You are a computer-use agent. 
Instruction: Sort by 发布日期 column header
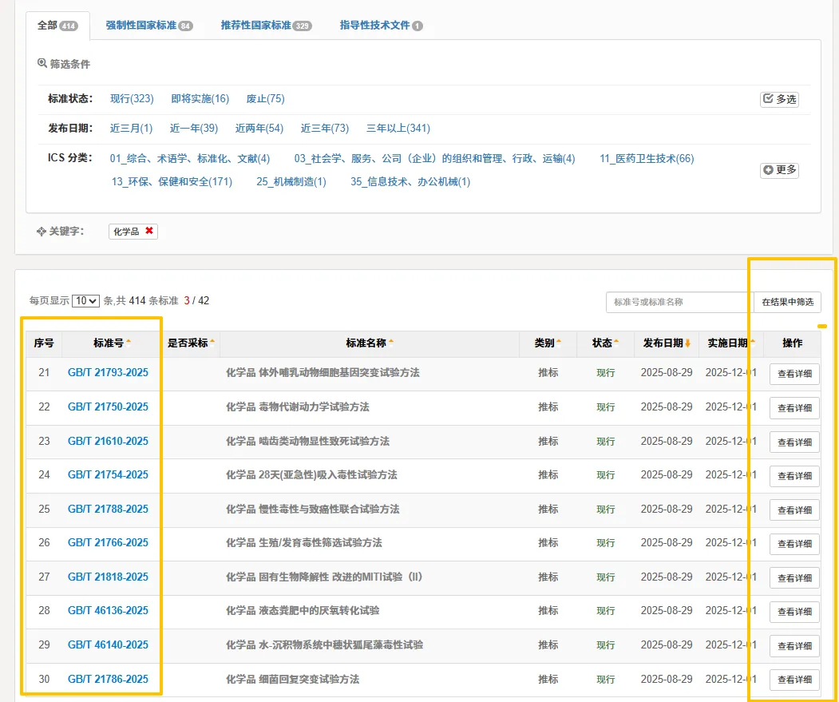click(x=667, y=343)
